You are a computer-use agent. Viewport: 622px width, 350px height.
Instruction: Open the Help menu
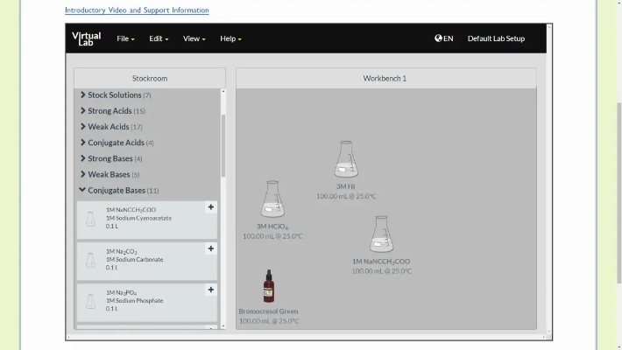(230, 38)
